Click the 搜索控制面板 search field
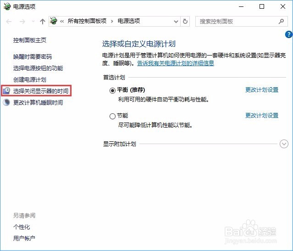 (241, 21)
